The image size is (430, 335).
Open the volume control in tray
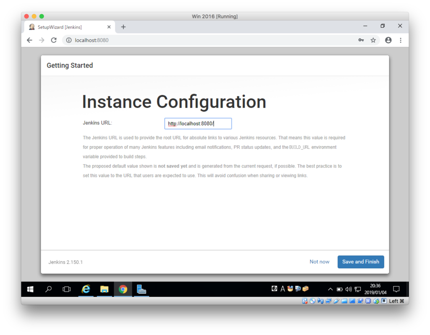[349, 289]
